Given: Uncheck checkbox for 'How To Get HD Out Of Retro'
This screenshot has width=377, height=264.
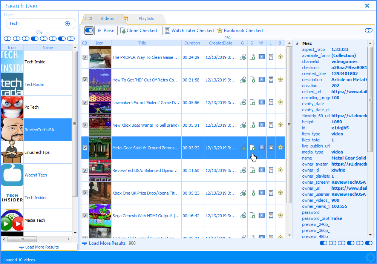Looking at the screenshot, I should [85, 80].
